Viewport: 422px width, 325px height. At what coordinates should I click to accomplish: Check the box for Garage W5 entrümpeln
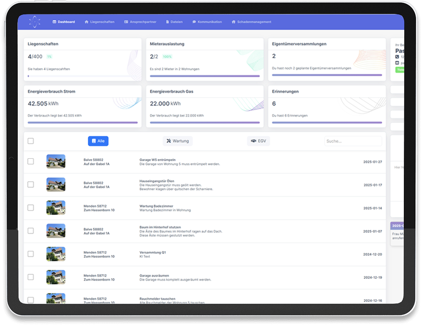click(31, 161)
